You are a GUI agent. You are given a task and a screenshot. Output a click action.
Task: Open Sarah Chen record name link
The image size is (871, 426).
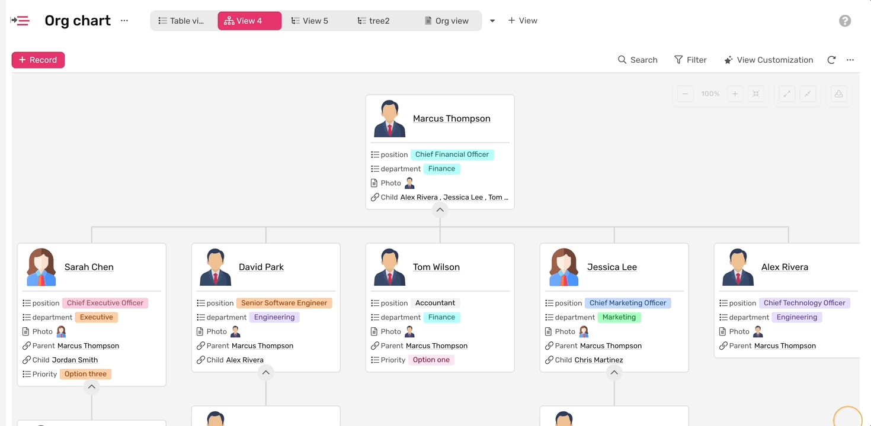[89, 267]
